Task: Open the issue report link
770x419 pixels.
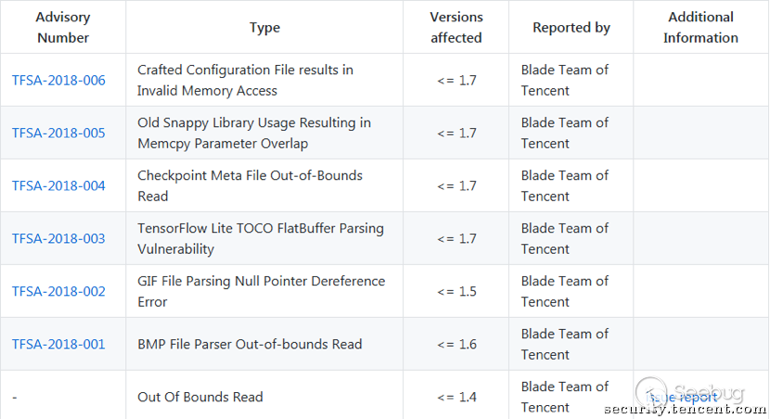Action: pyautogui.click(x=683, y=398)
